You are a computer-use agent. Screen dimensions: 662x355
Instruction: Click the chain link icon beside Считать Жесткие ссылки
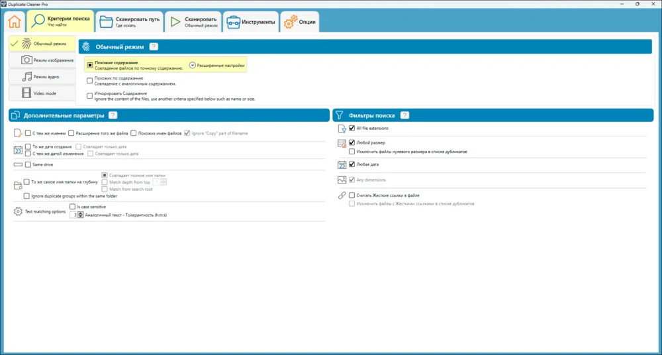click(342, 195)
